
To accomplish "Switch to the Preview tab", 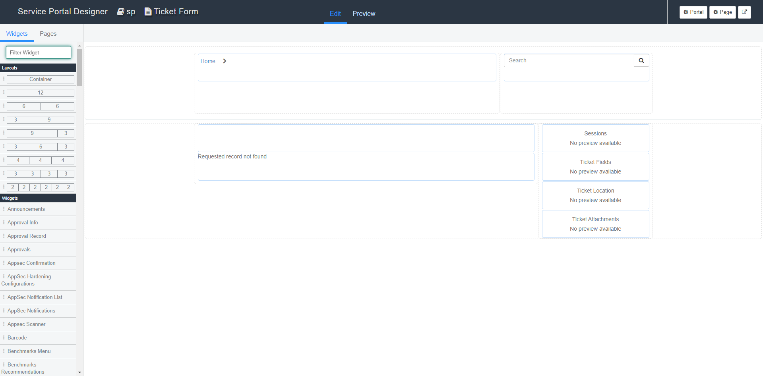I will 364,14.
